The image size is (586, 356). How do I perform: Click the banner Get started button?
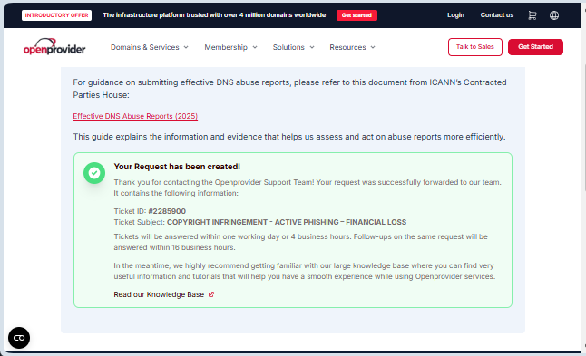point(356,15)
